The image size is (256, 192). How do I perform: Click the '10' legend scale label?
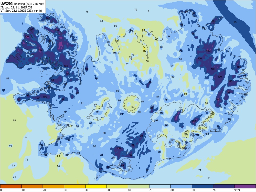coord(23,190)
